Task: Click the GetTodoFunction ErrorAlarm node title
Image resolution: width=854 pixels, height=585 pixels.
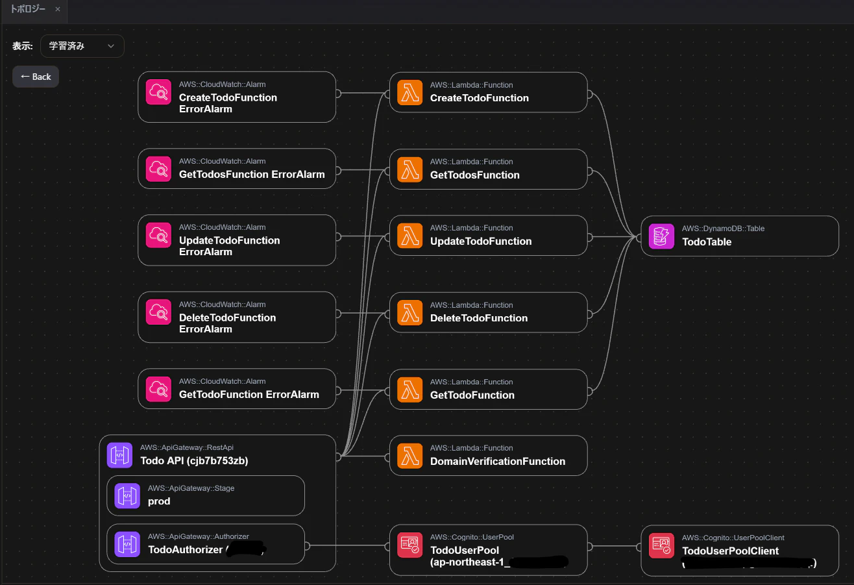Action: point(249,394)
